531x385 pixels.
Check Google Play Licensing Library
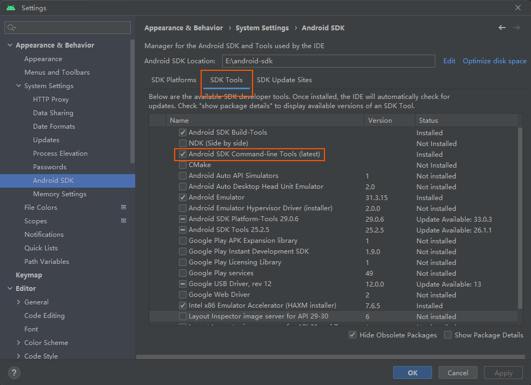183,262
